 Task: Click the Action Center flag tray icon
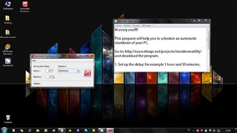click(202, 130)
